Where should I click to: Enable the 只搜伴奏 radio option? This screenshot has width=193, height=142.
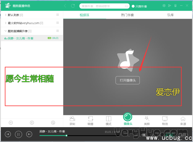[x=133, y=6]
